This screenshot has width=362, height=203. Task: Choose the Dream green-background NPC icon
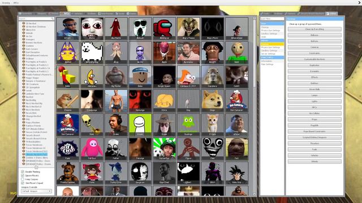(140, 125)
